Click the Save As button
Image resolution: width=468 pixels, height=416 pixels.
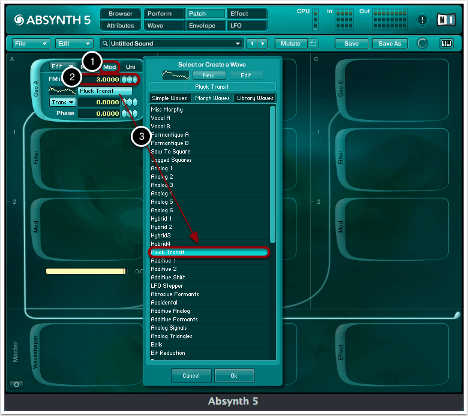pyautogui.click(x=390, y=44)
